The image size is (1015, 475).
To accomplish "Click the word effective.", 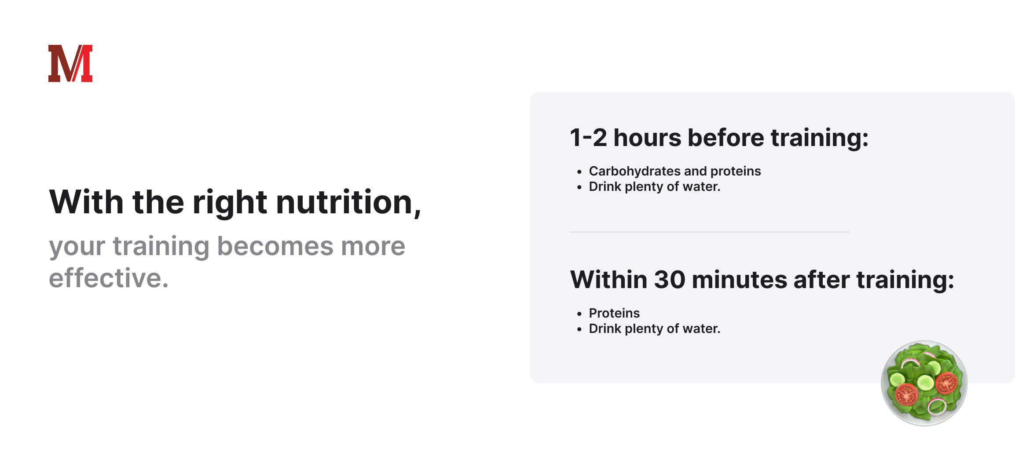I will (109, 278).
